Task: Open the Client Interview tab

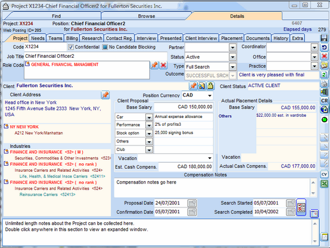Action: [x=201, y=38]
